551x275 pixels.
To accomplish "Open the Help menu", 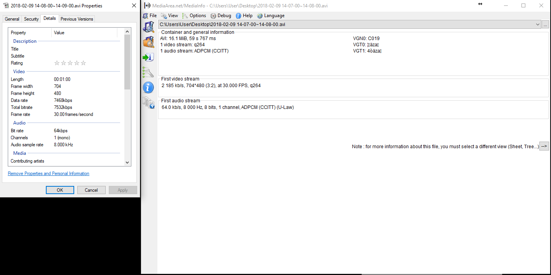I will (x=244, y=16).
